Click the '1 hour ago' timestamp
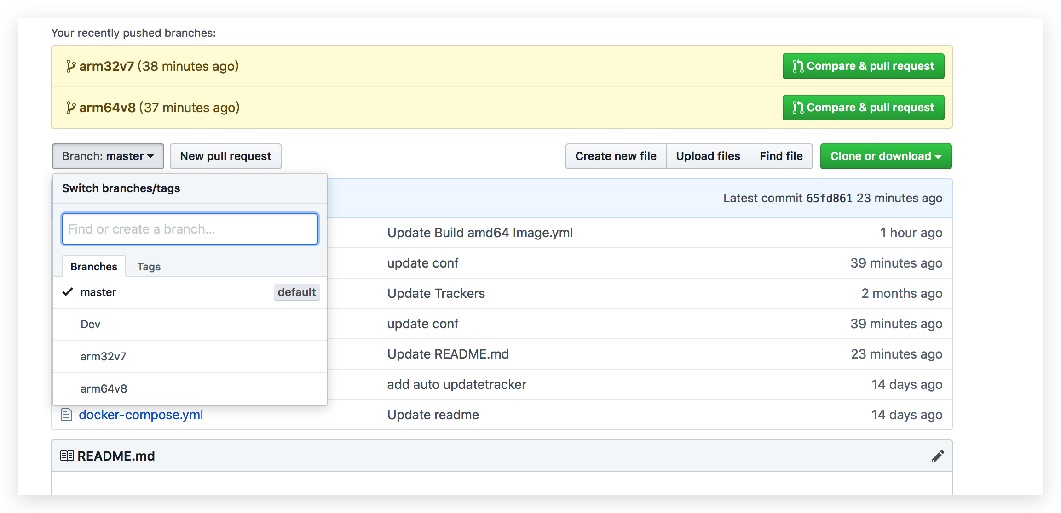 coord(911,233)
